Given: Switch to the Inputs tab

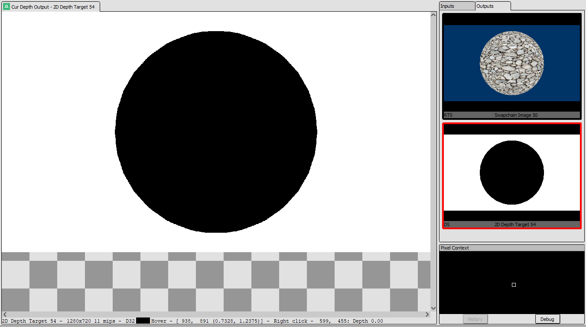Looking at the screenshot, I should [457, 6].
